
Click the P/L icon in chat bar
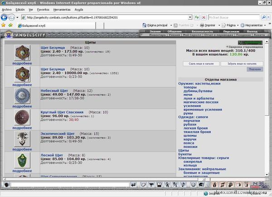[175, 185]
